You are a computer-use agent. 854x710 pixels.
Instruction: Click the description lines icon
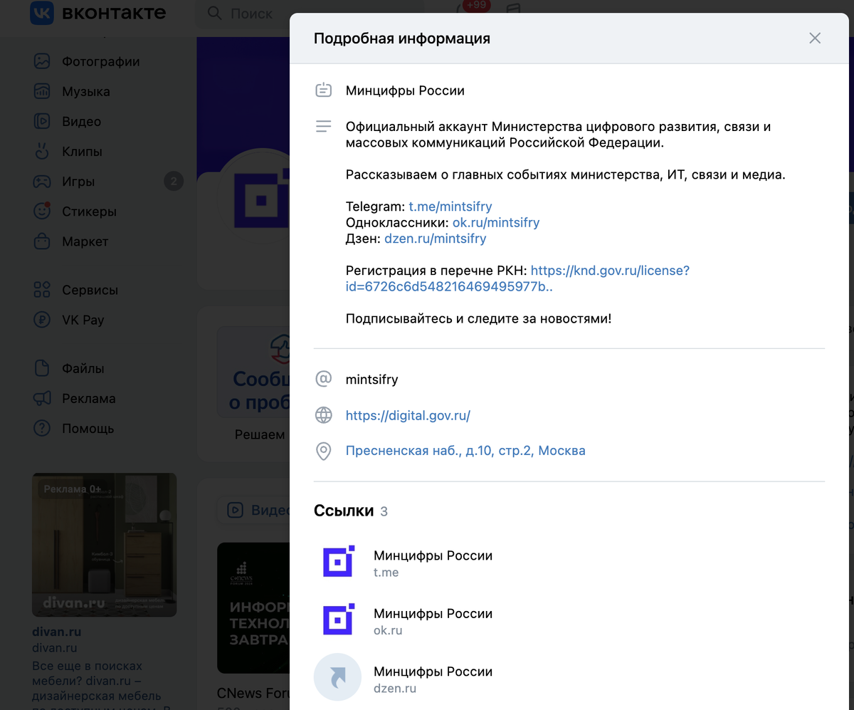point(324,127)
